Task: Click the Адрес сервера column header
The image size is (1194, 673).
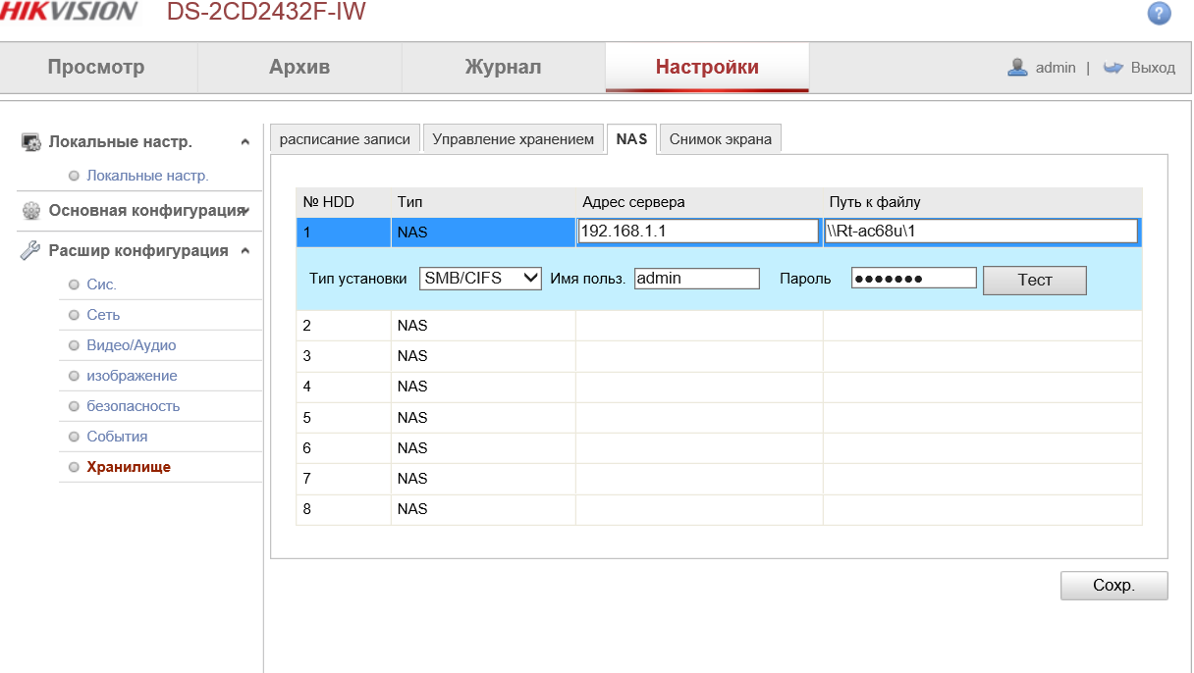Action: (x=633, y=202)
